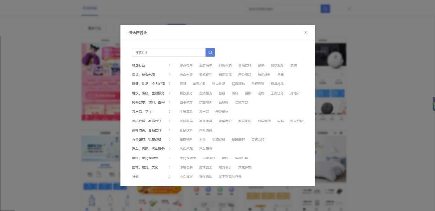The height and width of the screenshot is (211, 435).
Task: Click the blue search icon in the industry dialog
Action: click(x=210, y=52)
